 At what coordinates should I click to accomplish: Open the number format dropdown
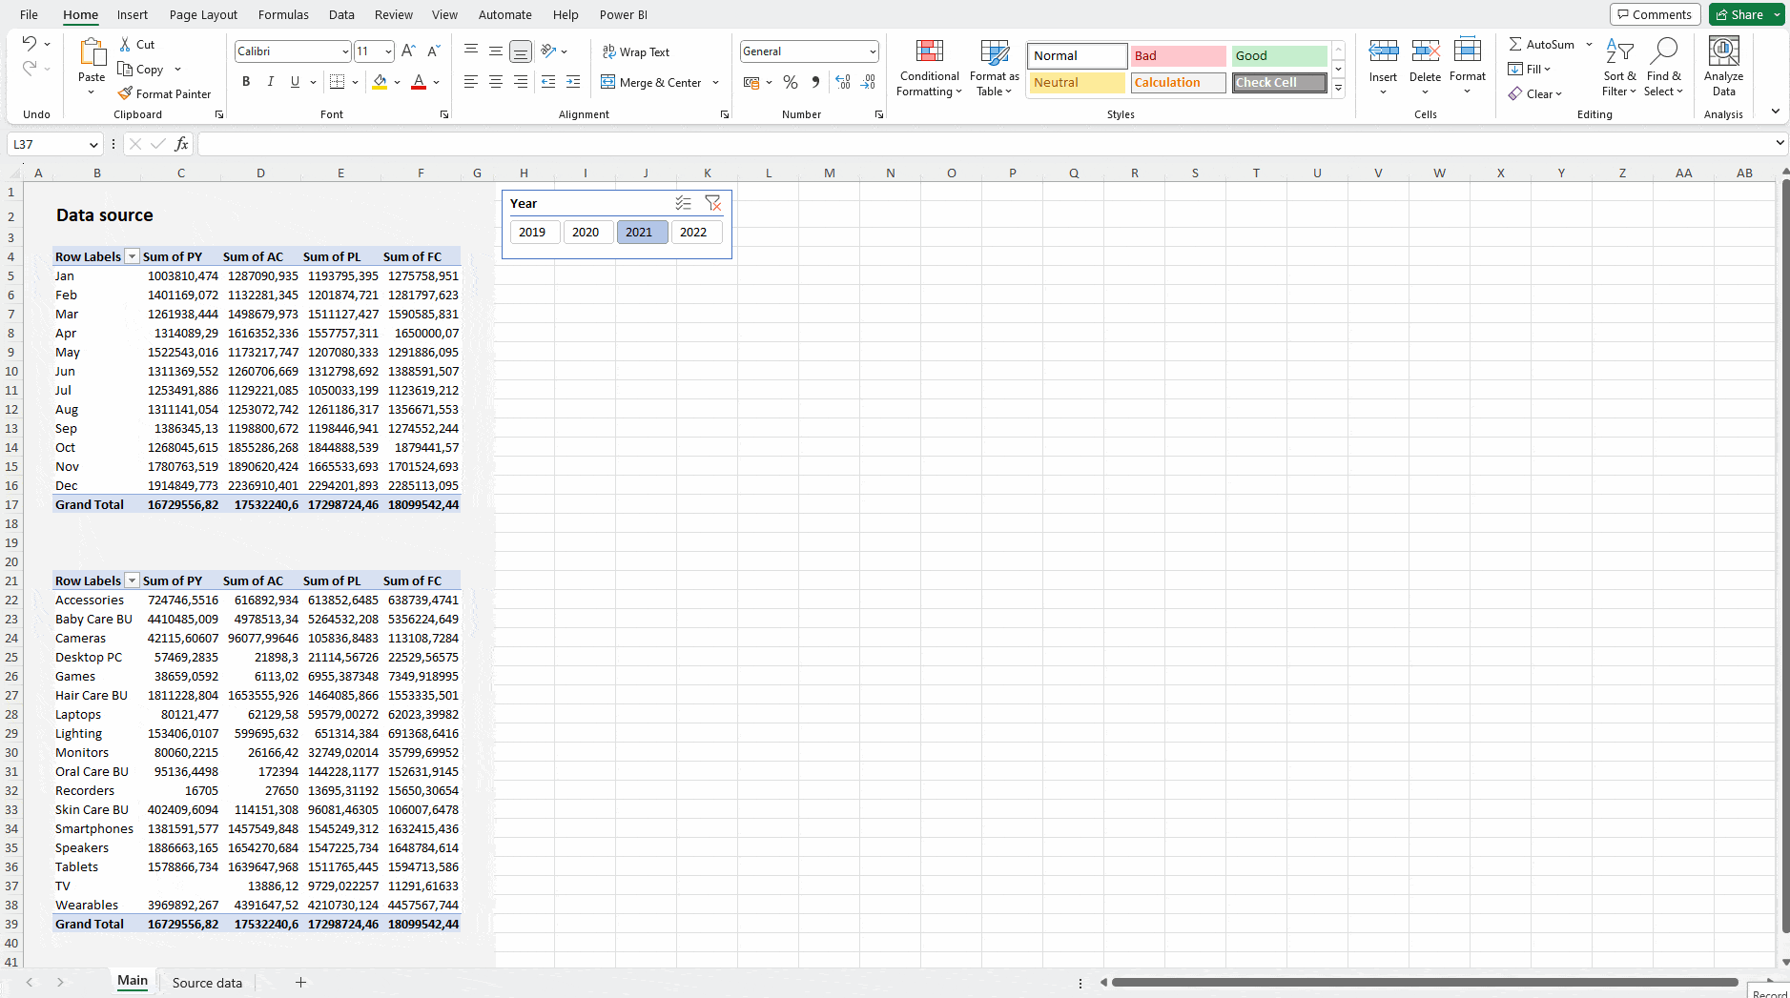point(872,51)
